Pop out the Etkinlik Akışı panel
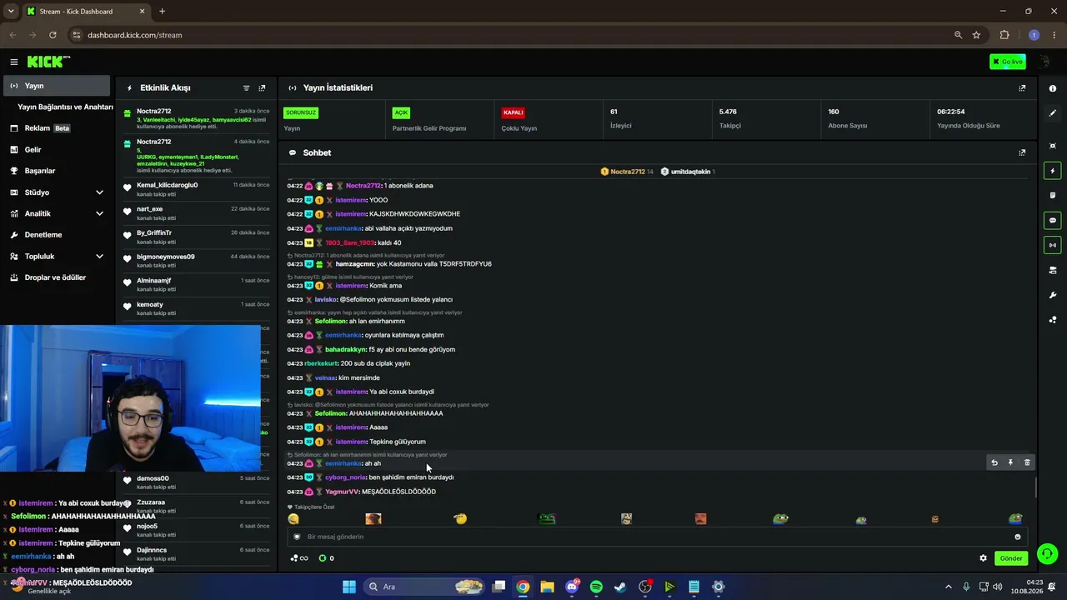Viewport: 1067px width, 600px height. tap(262, 87)
